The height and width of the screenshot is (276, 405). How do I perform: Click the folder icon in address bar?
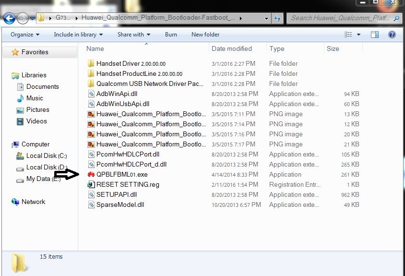41,18
